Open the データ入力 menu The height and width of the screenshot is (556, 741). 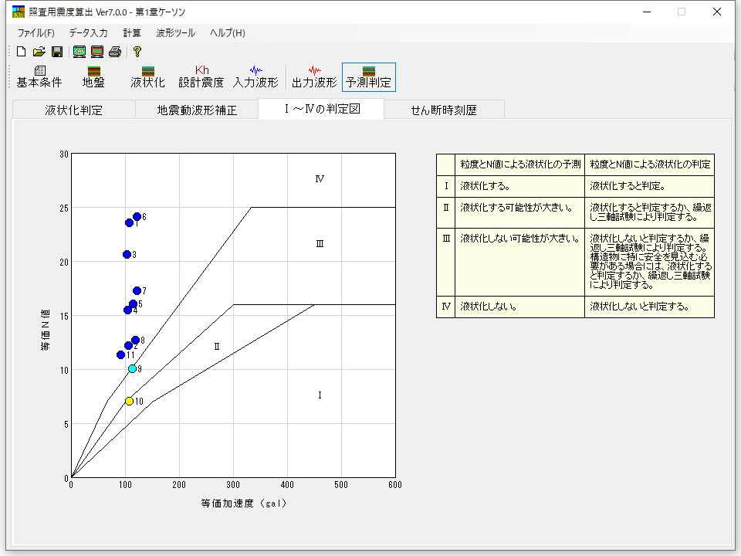click(x=88, y=33)
